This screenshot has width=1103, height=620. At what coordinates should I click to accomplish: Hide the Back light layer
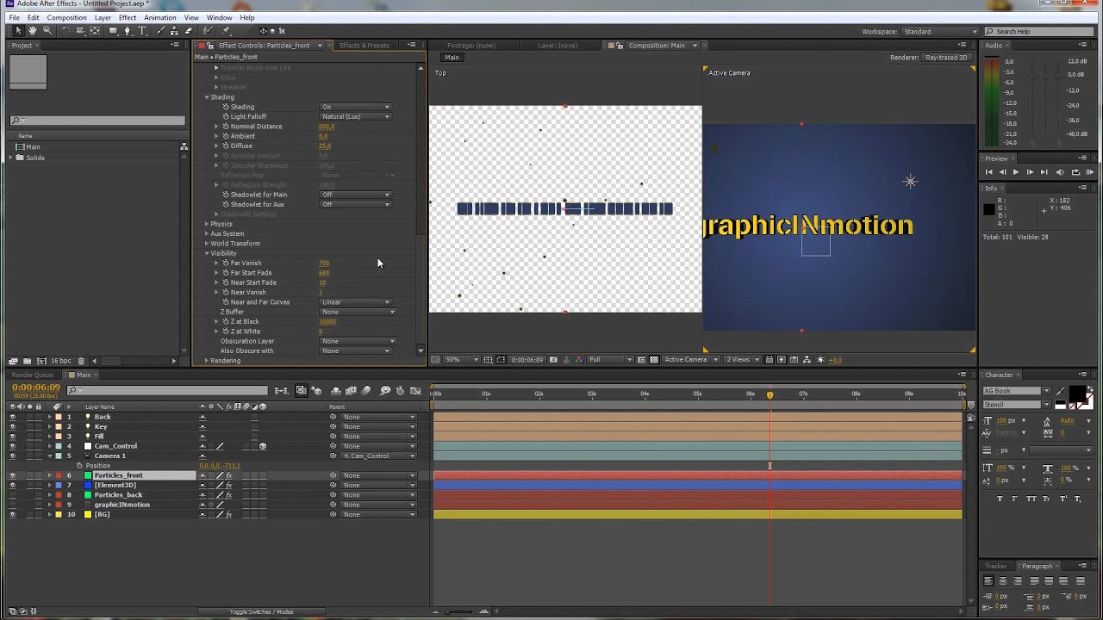pyautogui.click(x=12, y=417)
